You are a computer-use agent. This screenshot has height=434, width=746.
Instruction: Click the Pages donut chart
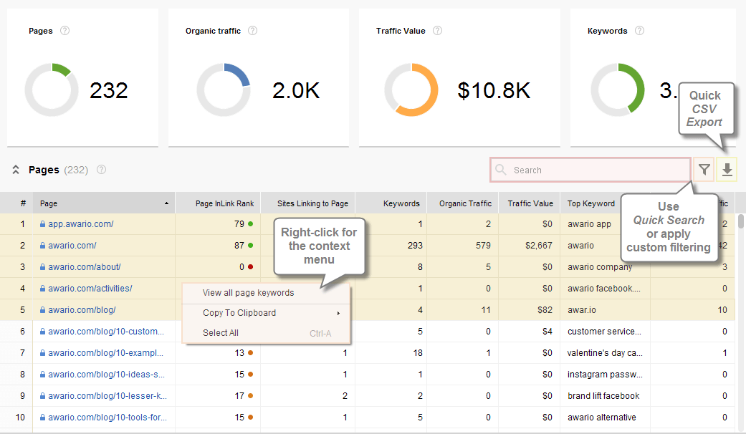[52, 90]
